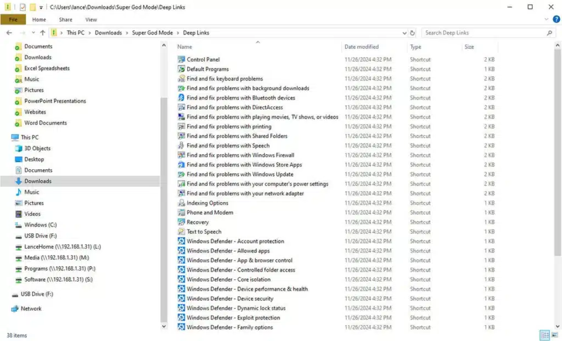Select This PC in navigation pane
The width and height of the screenshot is (562, 341).
pyautogui.click(x=30, y=137)
